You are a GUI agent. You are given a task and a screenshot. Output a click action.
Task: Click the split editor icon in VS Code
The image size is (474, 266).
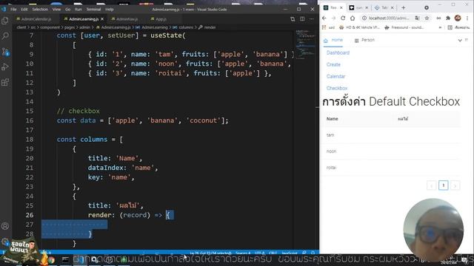point(302,18)
